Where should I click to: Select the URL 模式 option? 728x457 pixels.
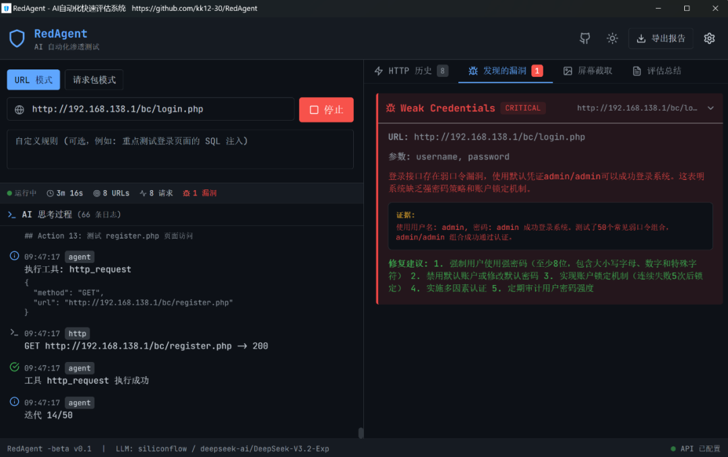point(33,80)
